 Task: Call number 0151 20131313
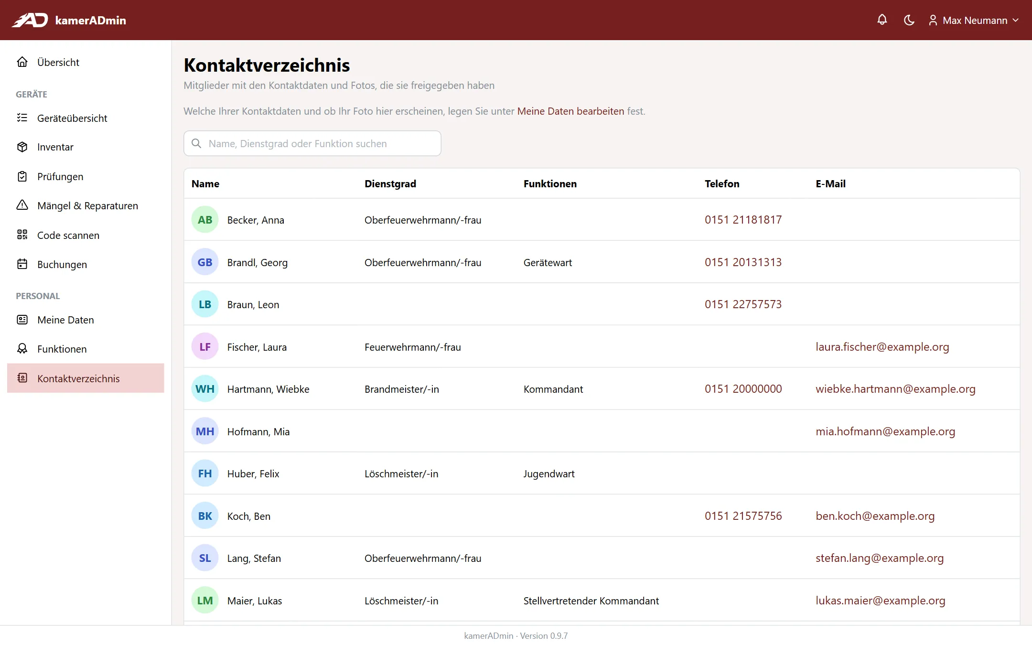point(743,262)
